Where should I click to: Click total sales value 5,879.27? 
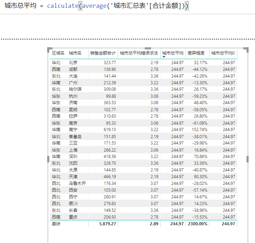107,224
